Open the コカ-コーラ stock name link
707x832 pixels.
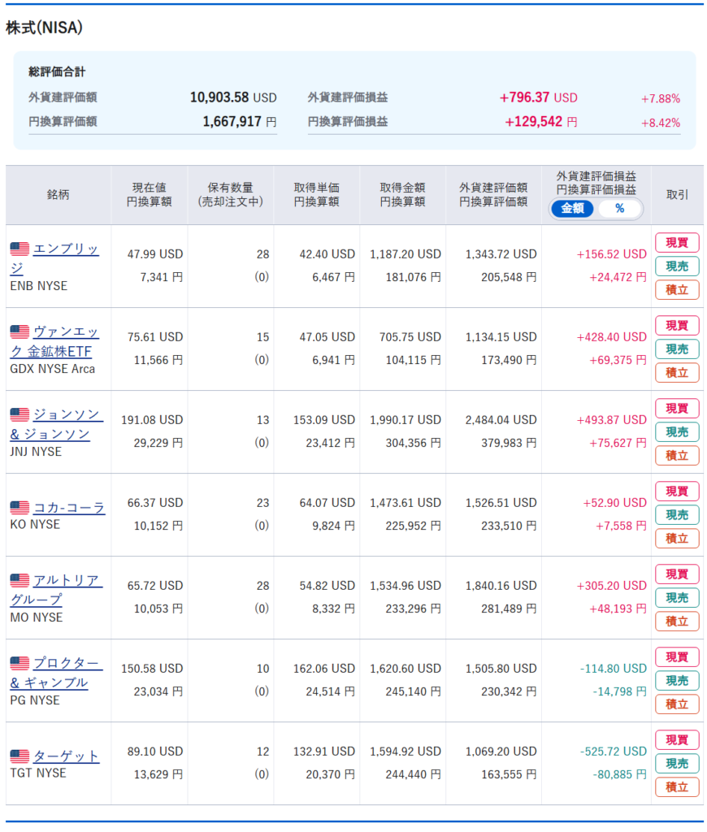pos(69,509)
